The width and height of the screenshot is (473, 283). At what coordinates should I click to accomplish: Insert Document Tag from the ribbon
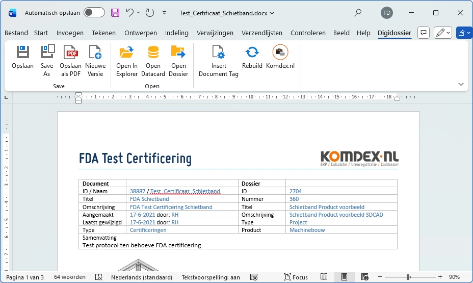(x=218, y=52)
